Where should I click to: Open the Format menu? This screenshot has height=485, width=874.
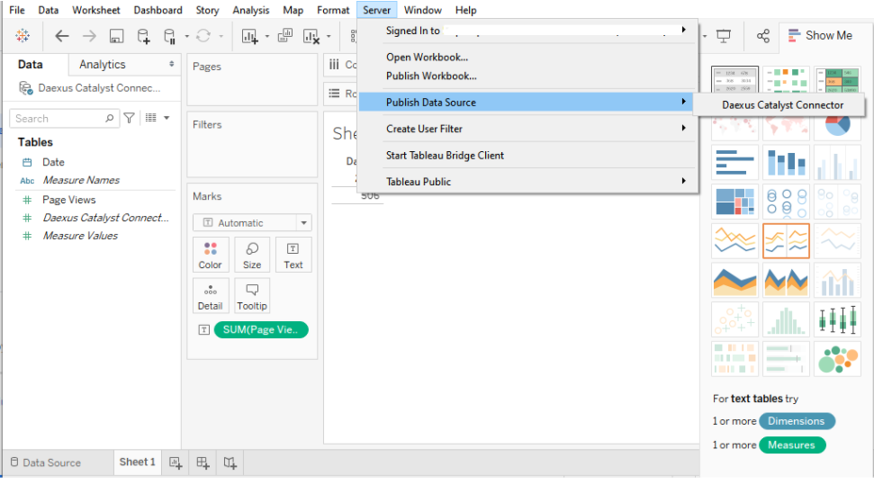point(333,10)
